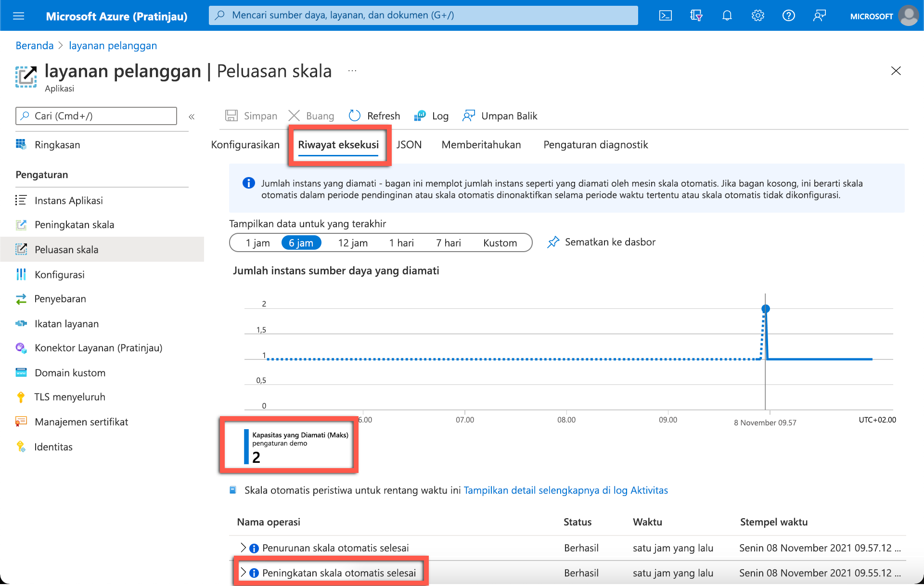Image resolution: width=924 pixels, height=586 pixels.
Task: Open the directory and subscription filter icon
Action: [x=696, y=16]
